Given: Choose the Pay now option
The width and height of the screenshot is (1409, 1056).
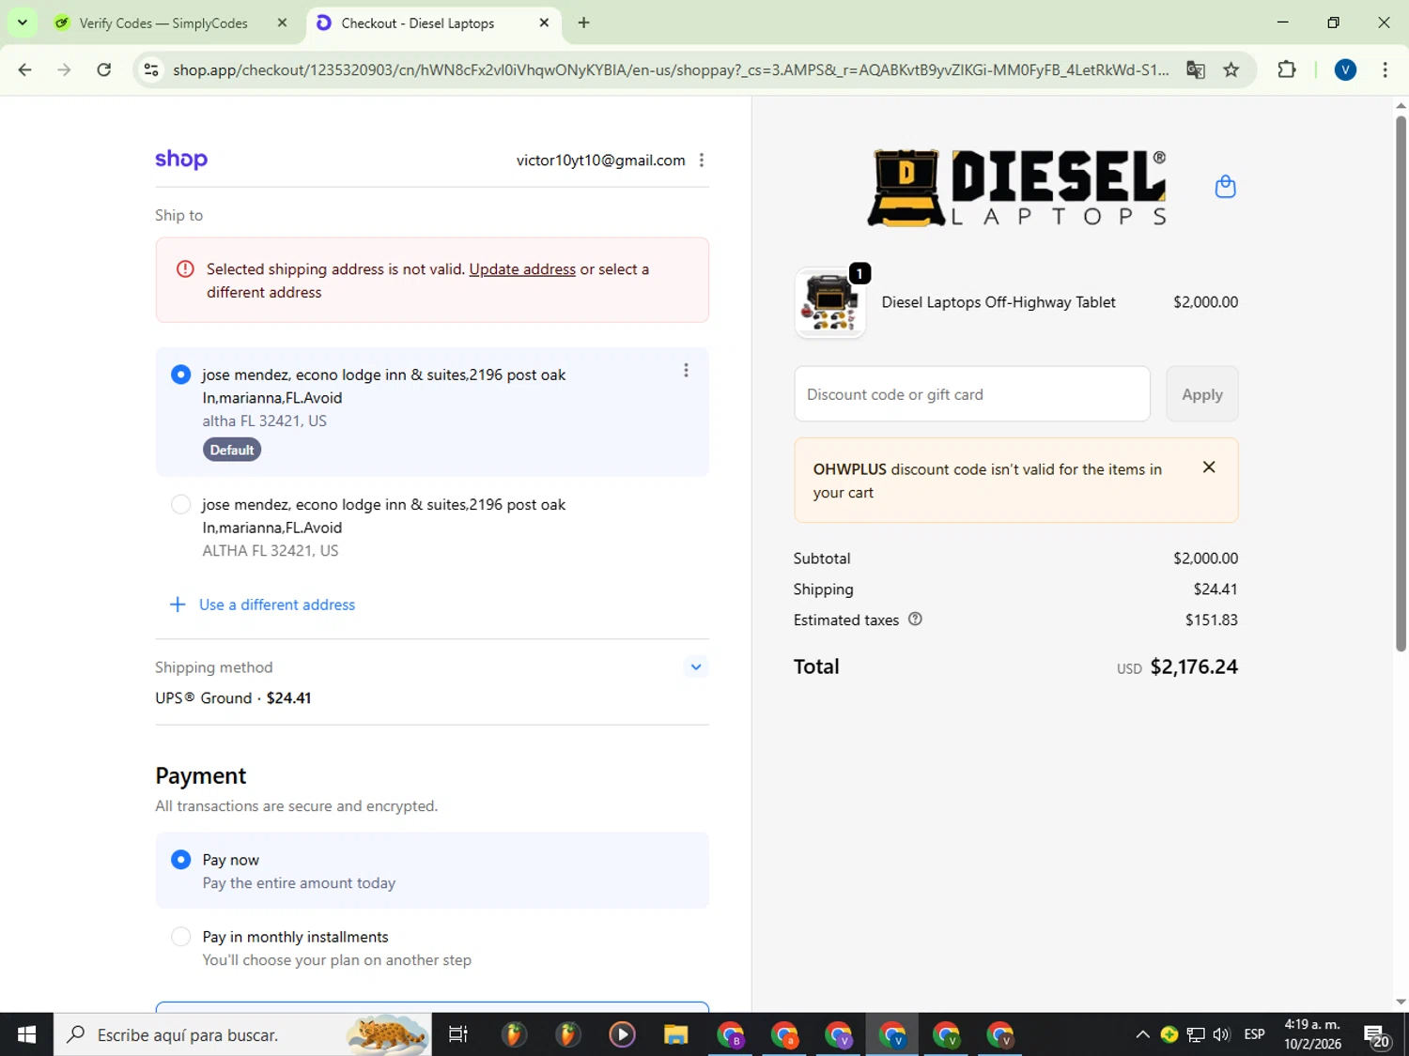Looking at the screenshot, I should 181,860.
